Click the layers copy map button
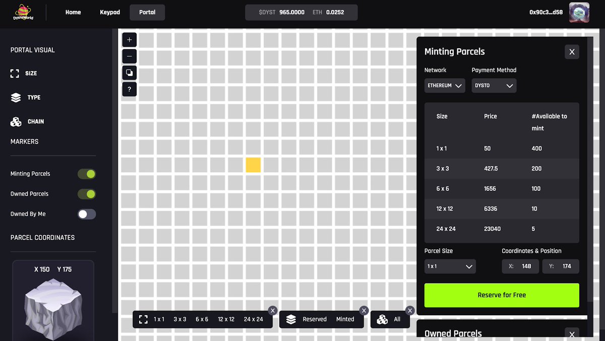Image resolution: width=605 pixels, height=341 pixels. point(130,73)
